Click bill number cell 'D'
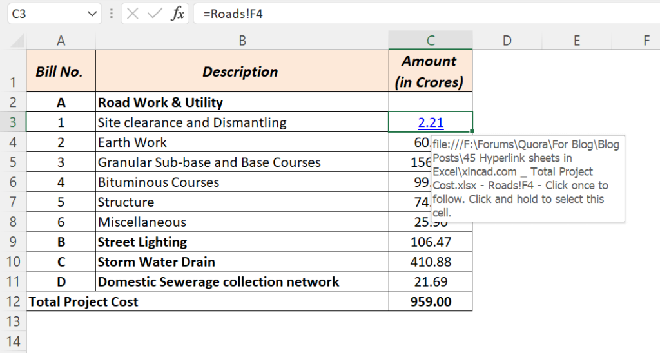 (61, 281)
